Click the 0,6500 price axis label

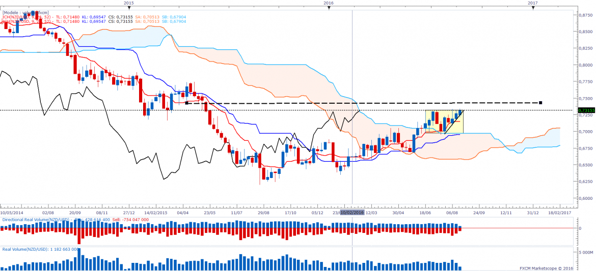[x=586, y=165]
